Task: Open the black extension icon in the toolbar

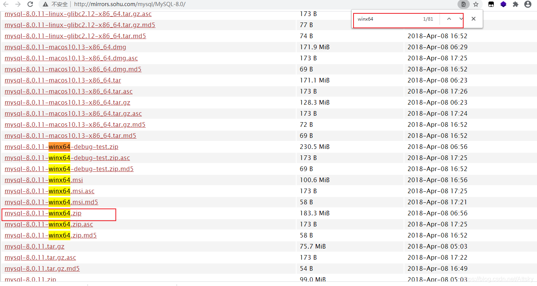Action: click(491, 5)
